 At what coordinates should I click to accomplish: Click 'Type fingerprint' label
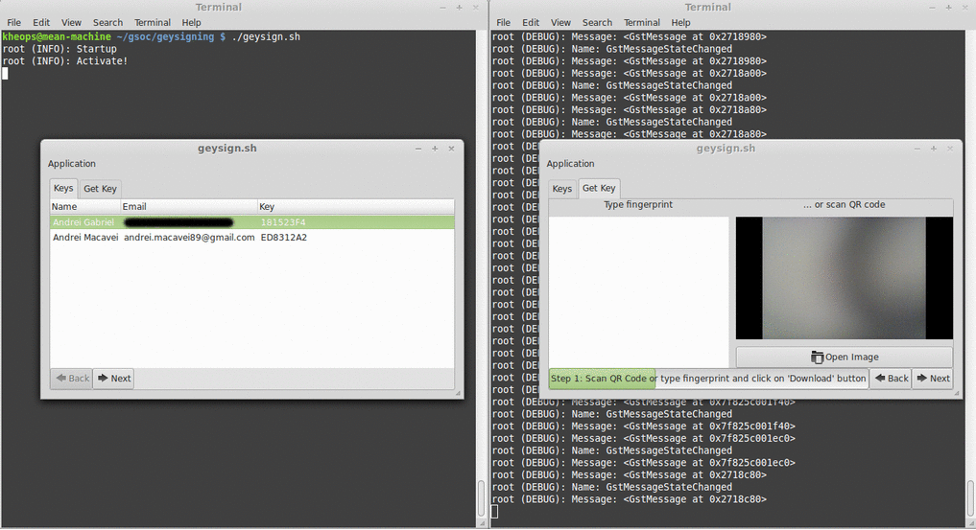pos(638,204)
